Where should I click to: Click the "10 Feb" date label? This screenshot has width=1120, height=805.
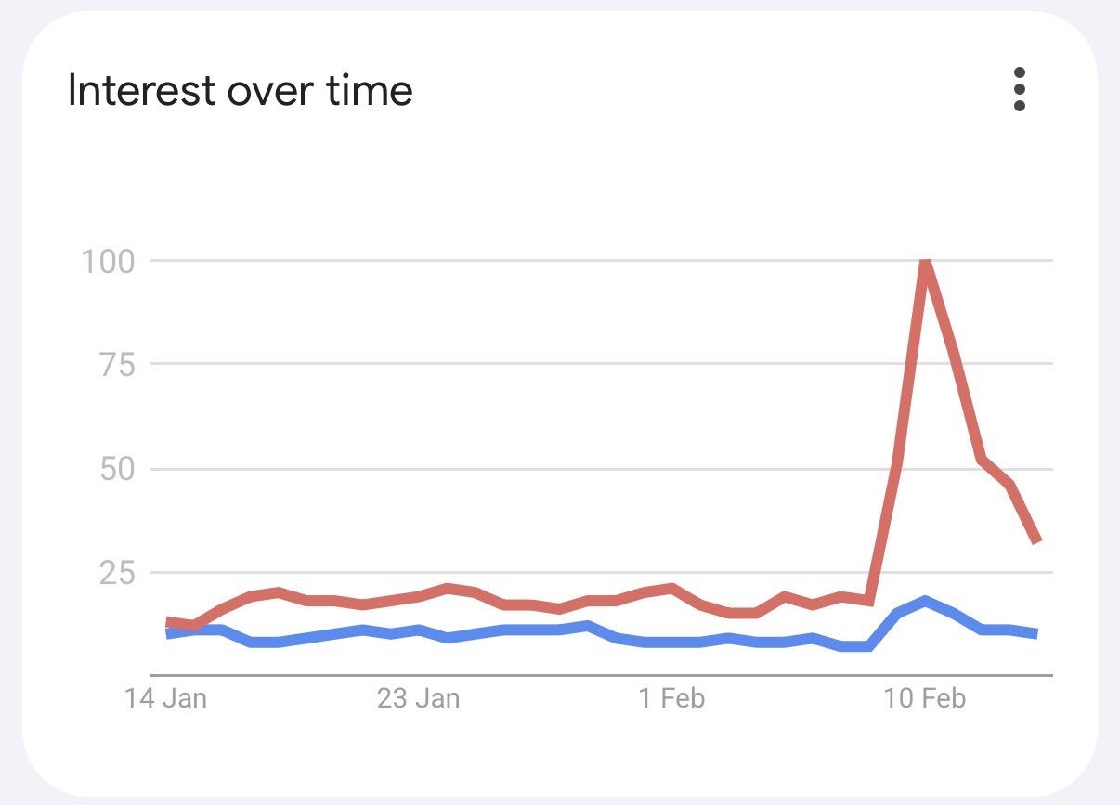pyautogui.click(x=924, y=698)
